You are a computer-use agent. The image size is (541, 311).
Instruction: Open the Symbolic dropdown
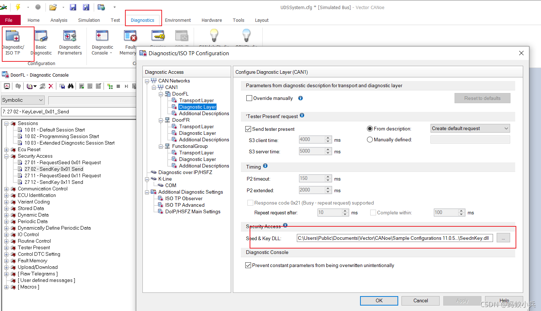[x=23, y=100]
